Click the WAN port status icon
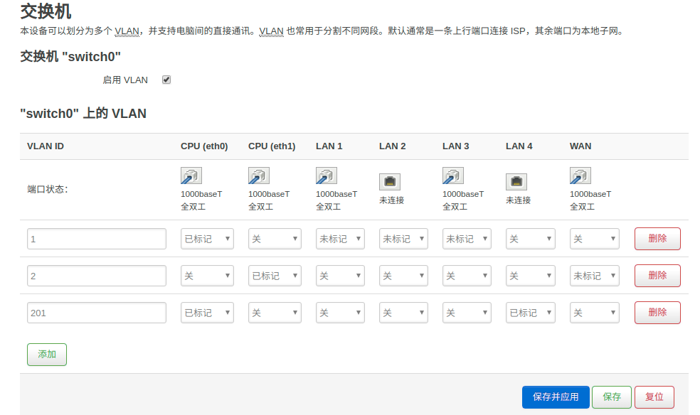 click(x=580, y=176)
